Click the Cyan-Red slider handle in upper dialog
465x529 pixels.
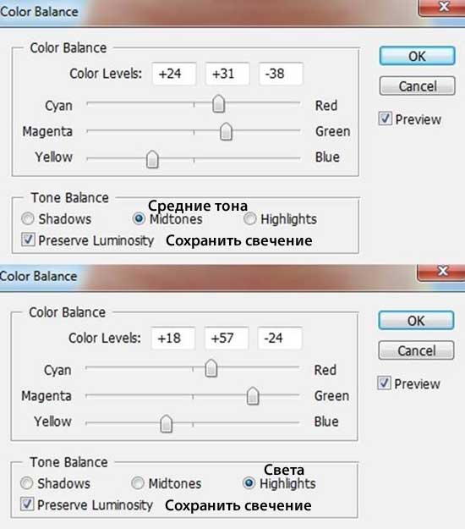tap(219, 103)
